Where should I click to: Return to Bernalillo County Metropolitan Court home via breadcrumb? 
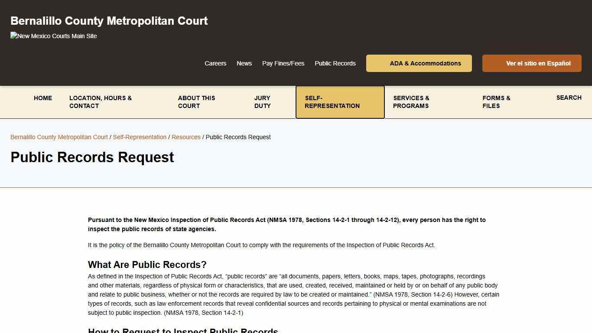[x=59, y=137]
